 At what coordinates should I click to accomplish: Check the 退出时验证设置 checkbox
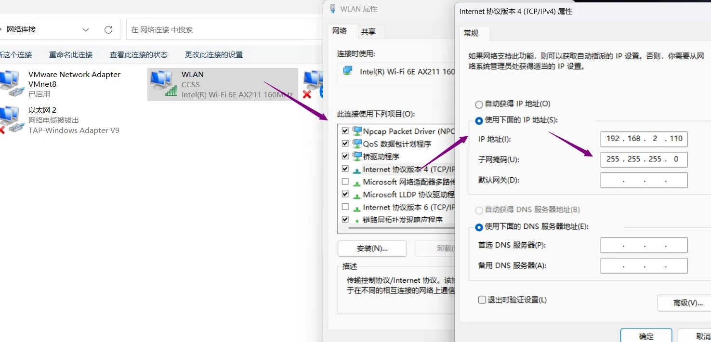(x=482, y=300)
